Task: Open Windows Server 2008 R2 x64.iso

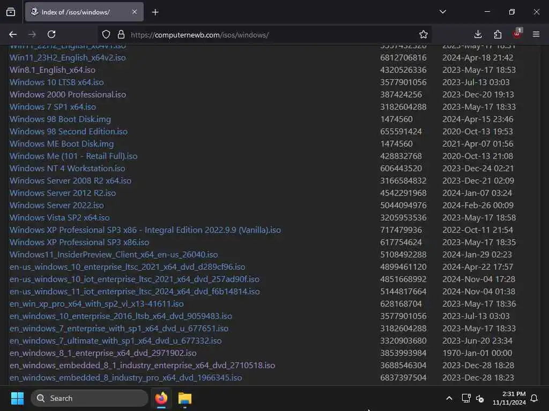Action: (x=70, y=181)
